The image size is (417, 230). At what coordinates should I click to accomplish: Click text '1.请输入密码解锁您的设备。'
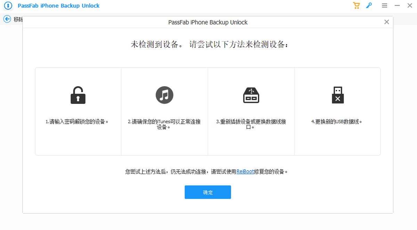pos(77,122)
